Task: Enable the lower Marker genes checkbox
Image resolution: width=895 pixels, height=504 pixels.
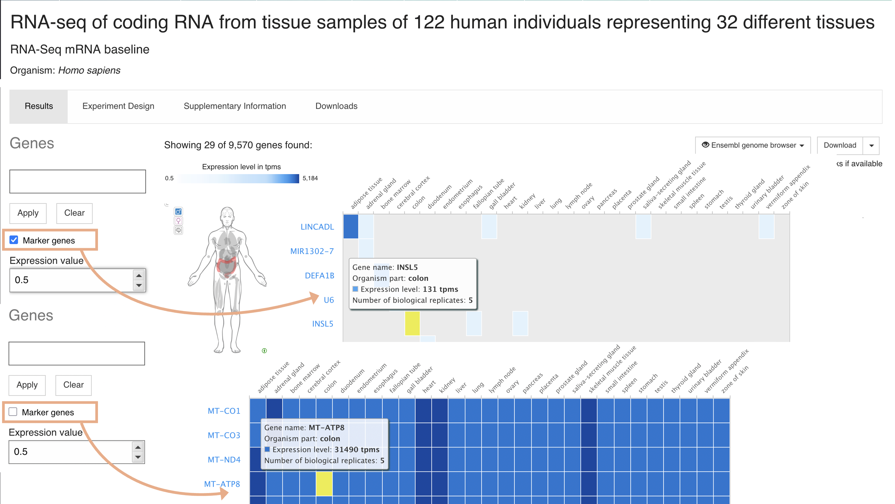Action: tap(13, 412)
